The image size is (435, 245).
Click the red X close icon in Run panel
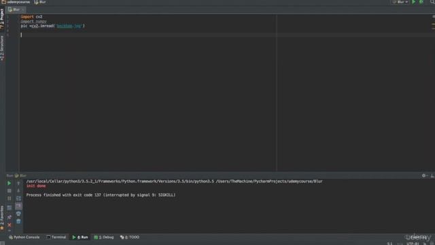point(9,225)
